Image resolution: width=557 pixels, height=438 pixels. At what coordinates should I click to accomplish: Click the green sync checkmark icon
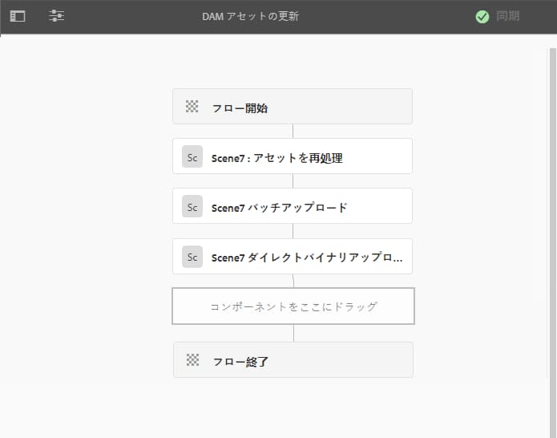coord(482,17)
